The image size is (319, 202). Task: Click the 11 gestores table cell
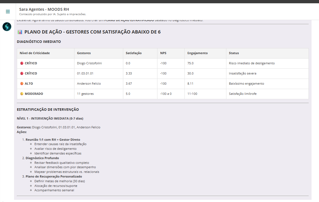coord(85,94)
